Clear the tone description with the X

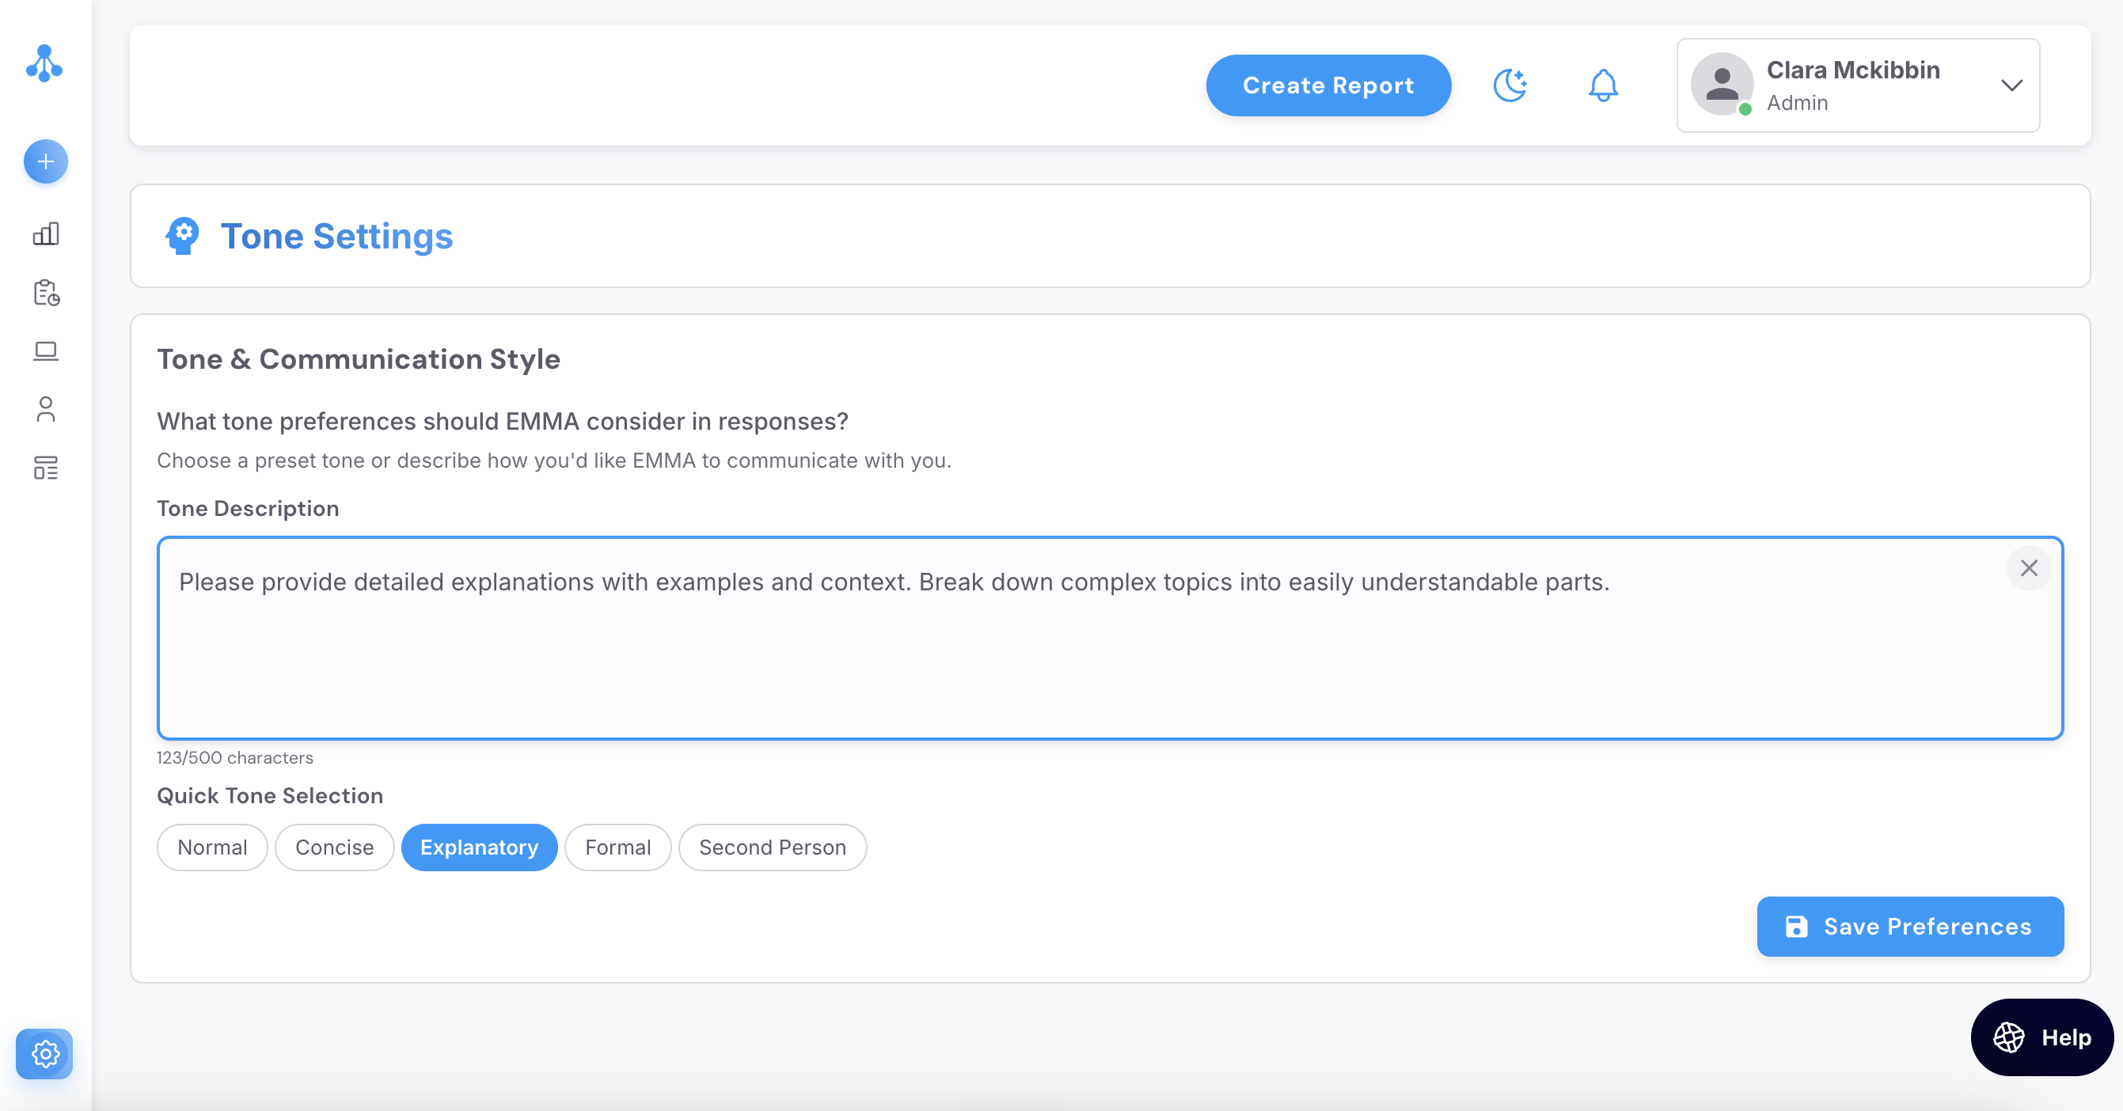[x=2028, y=568]
